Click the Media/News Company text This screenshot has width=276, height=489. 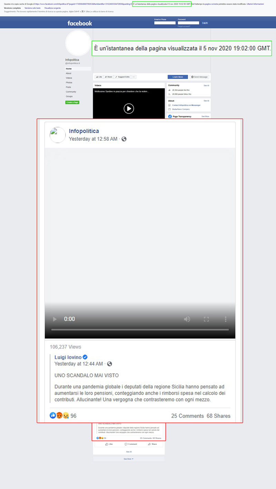pos(181,109)
